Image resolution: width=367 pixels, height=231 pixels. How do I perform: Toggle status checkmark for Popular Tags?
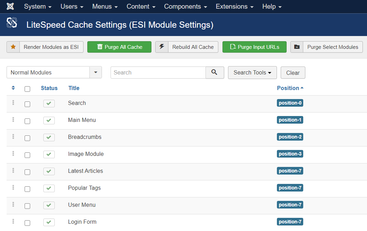pyautogui.click(x=49, y=188)
